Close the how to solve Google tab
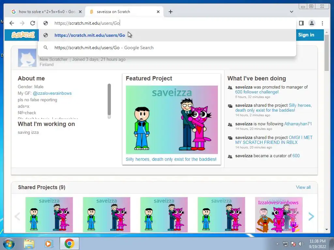This screenshot has width=334, height=250. click(x=80, y=12)
